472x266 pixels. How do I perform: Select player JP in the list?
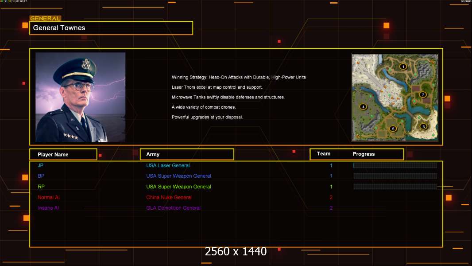41,165
